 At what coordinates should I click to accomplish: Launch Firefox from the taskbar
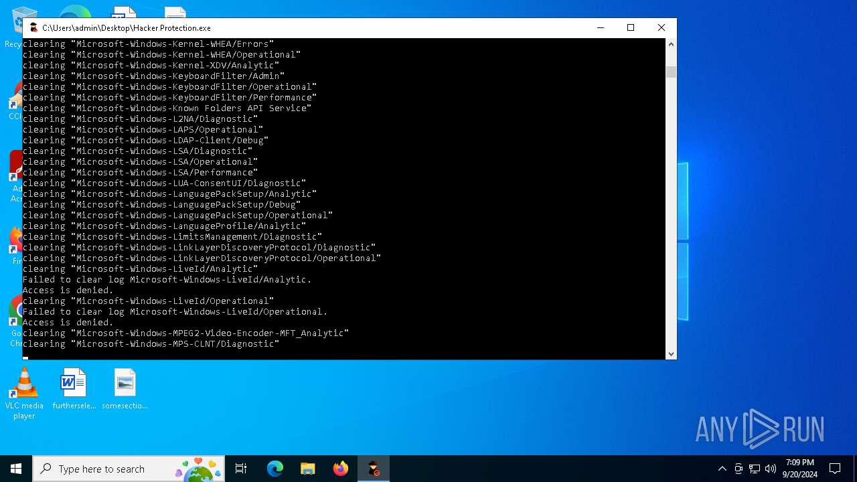tap(341, 469)
